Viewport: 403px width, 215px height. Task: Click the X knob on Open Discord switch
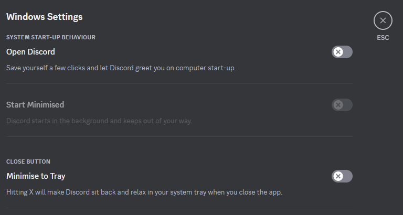[338, 52]
